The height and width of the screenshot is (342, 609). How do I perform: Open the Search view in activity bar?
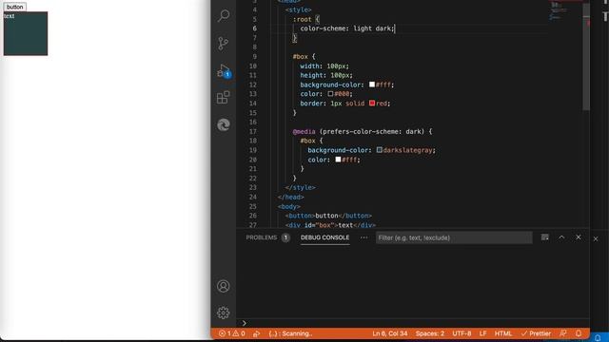(x=224, y=16)
